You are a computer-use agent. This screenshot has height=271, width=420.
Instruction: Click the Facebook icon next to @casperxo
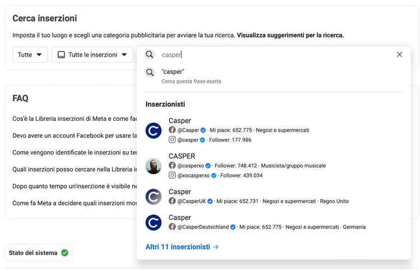(x=172, y=166)
